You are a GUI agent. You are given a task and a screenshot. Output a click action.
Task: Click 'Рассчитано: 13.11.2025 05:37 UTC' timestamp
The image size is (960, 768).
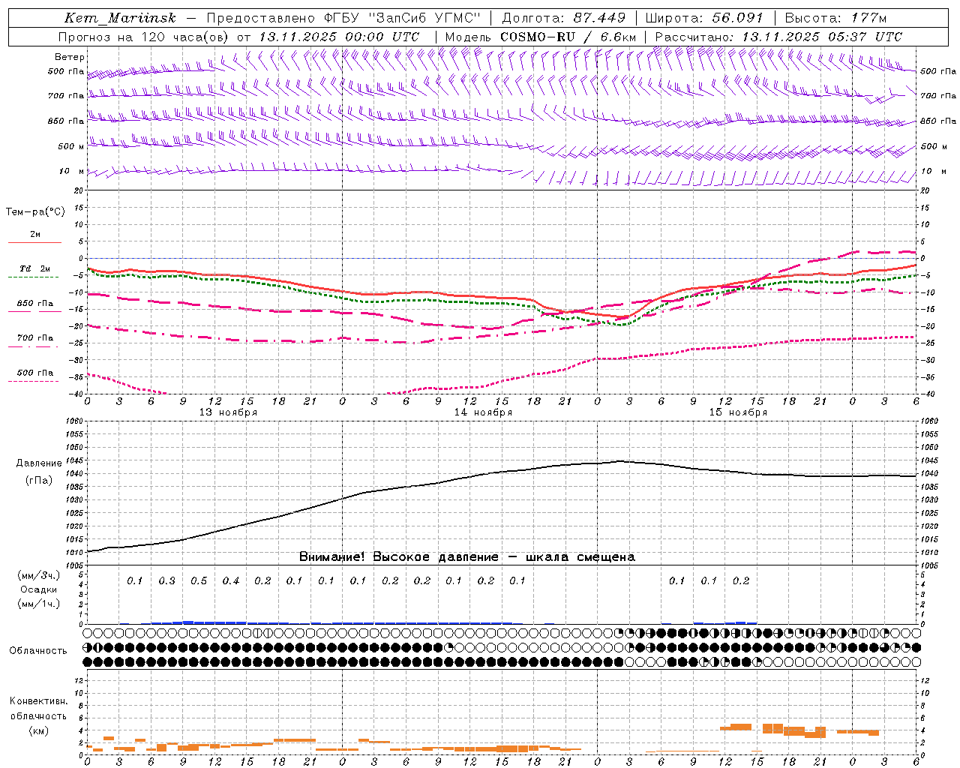coord(778,37)
